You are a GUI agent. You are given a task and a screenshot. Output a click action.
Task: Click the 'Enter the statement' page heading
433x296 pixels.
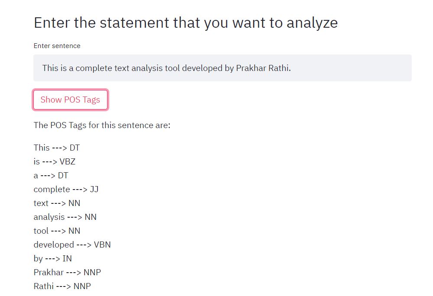tap(186, 23)
